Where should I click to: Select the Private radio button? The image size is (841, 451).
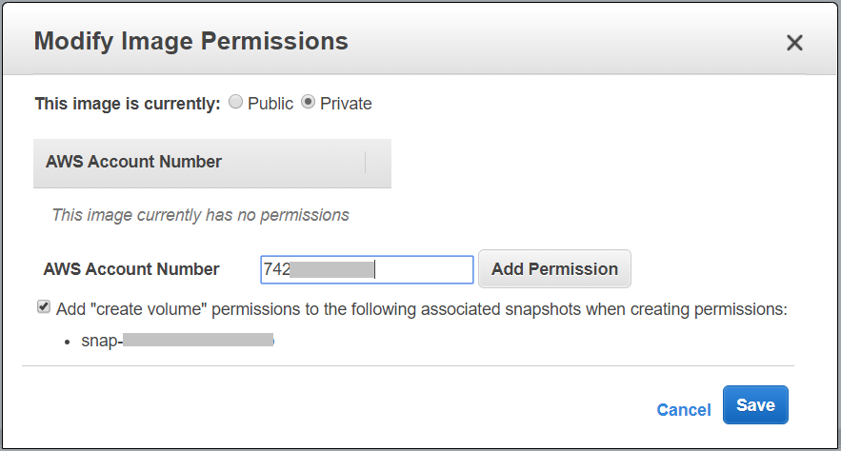point(308,103)
